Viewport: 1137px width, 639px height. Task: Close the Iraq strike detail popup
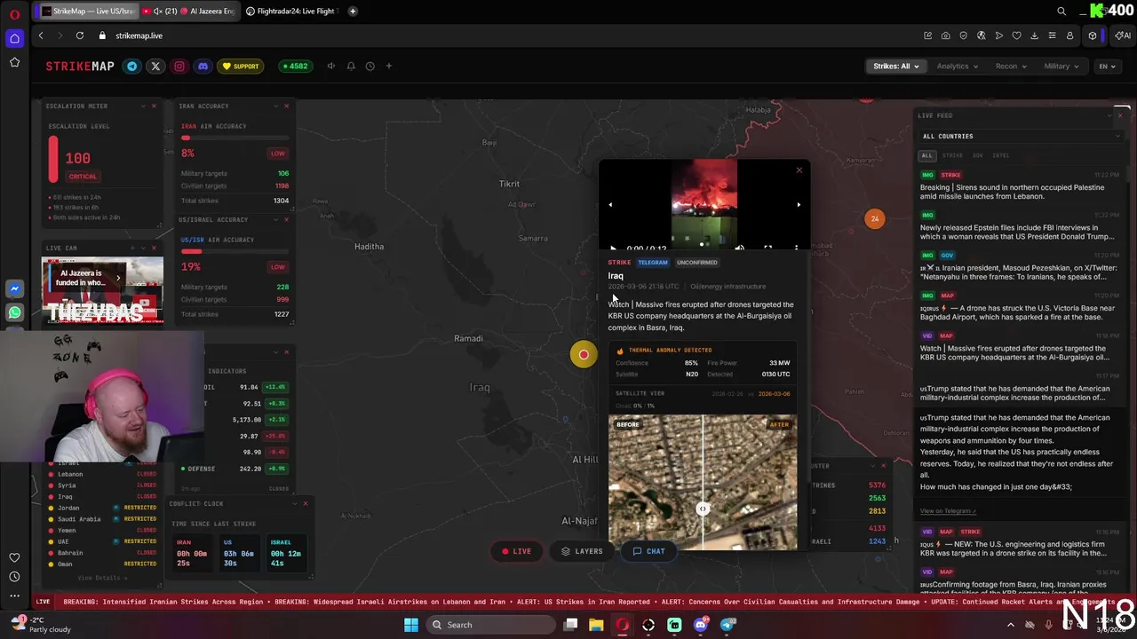(x=799, y=170)
